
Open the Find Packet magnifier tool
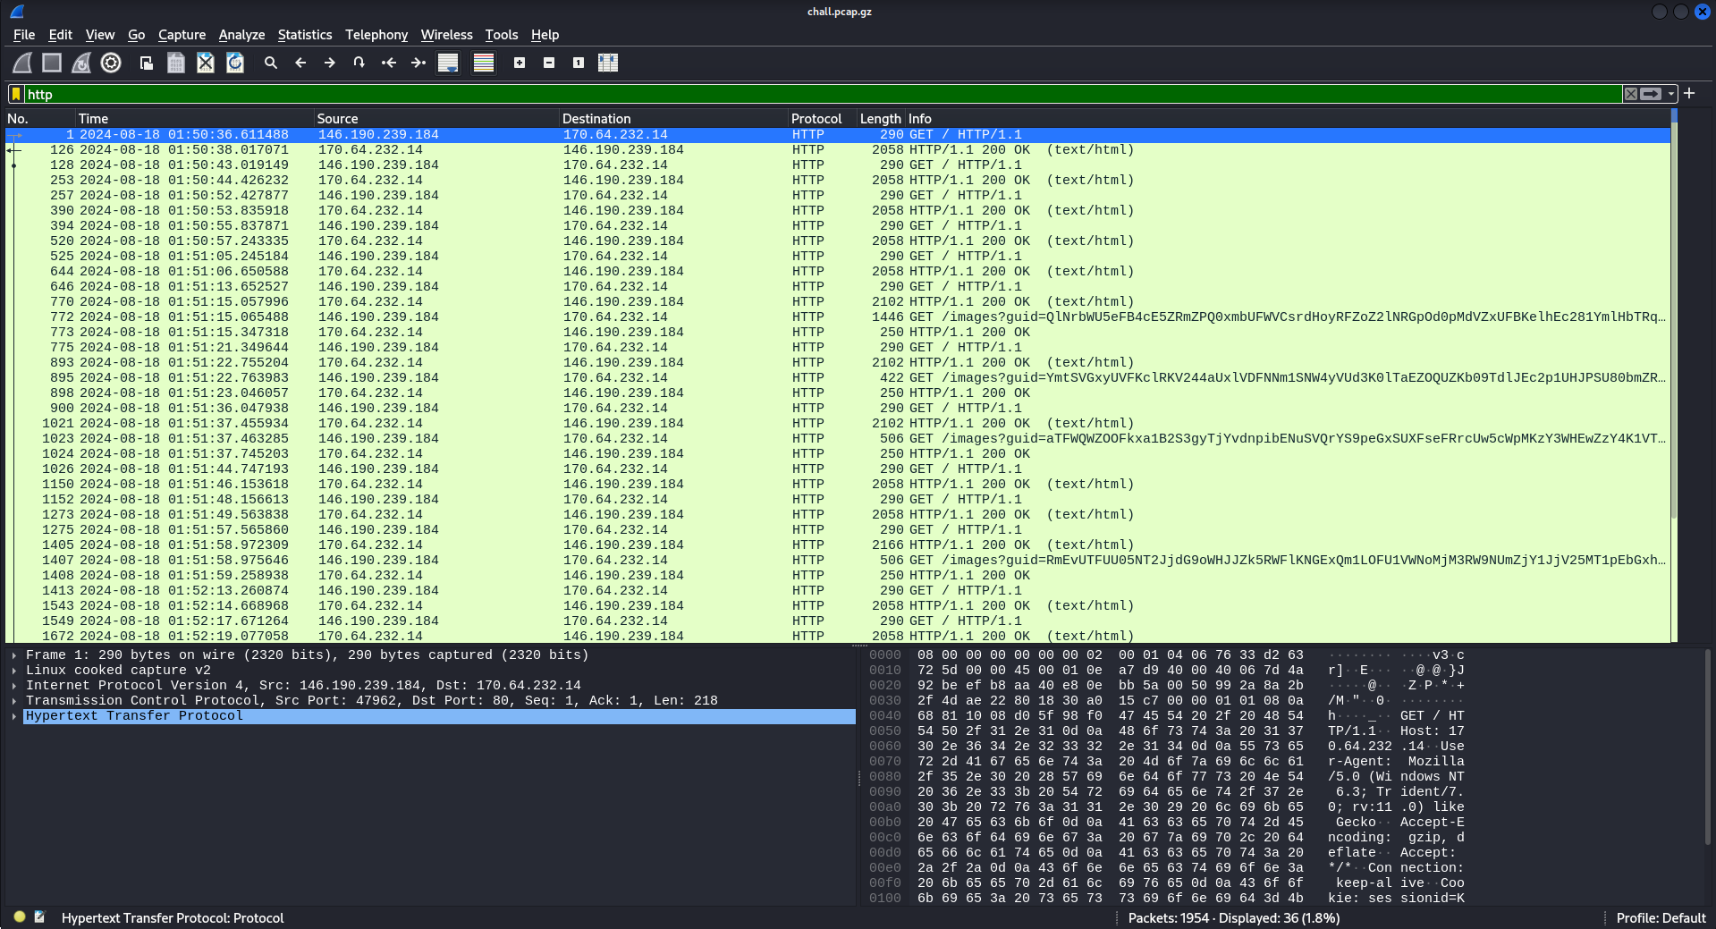tap(270, 63)
